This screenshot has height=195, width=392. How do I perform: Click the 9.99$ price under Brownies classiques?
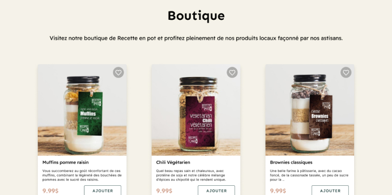278,191
